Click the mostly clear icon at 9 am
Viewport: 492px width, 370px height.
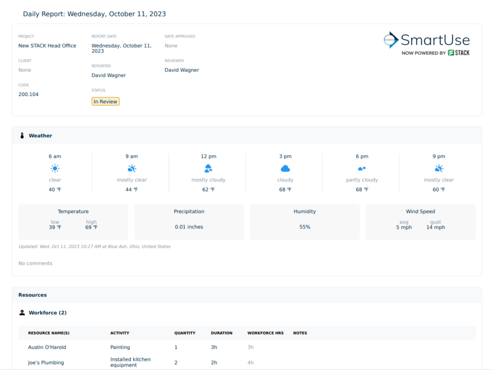tap(132, 168)
